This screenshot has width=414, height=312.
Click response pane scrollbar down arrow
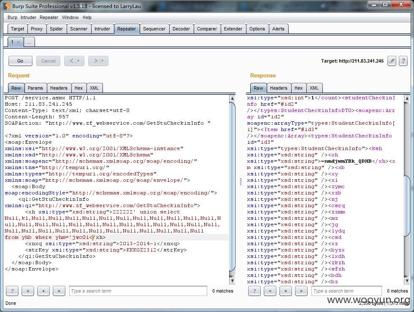coord(407,281)
